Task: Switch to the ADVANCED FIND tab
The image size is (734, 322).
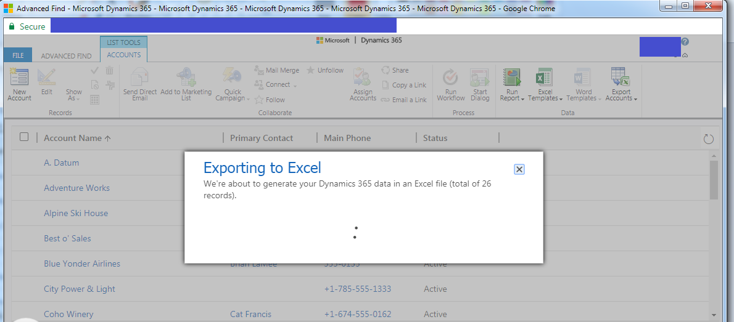Action: 66,55
